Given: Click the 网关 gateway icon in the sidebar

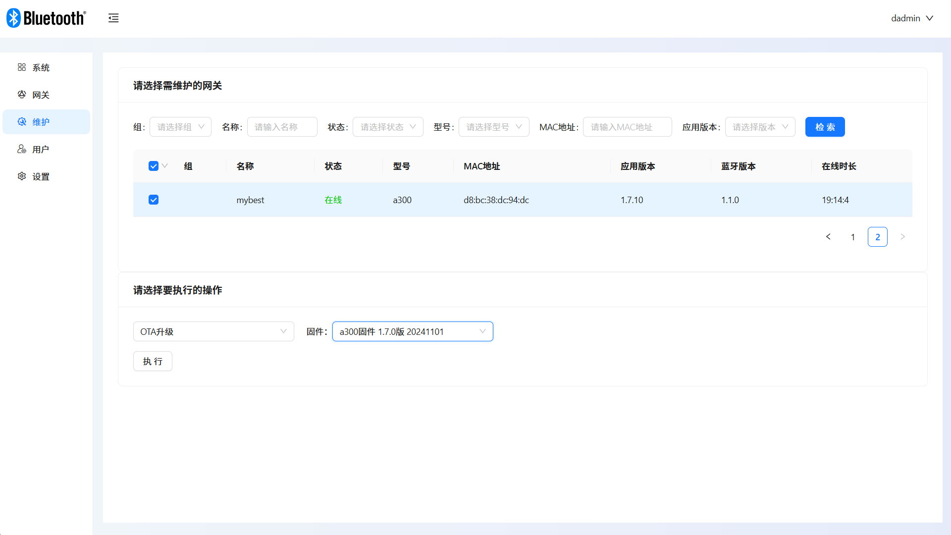Looking at the screenshot, I should pyautogui.click(x=22, y=95).
